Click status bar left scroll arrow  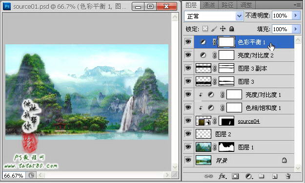[x=41, y=175]
